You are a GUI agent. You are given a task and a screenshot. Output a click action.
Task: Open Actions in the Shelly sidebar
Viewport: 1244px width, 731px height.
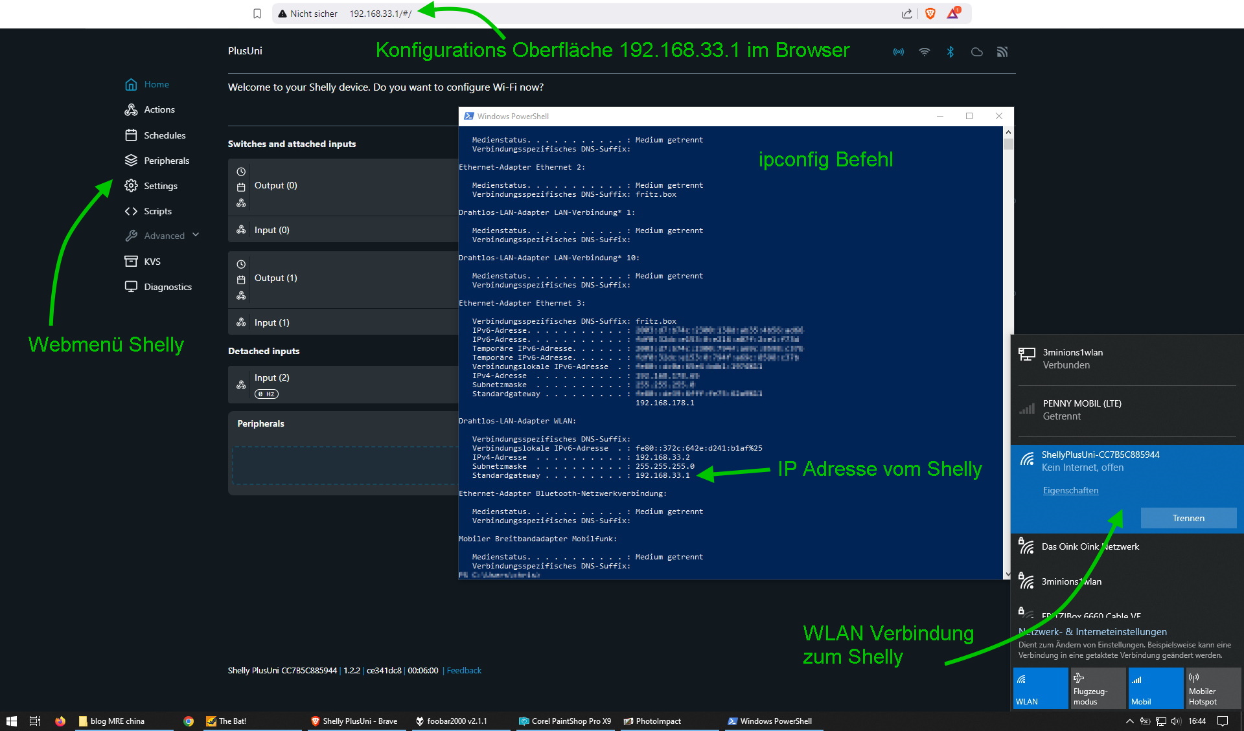[x=150, y=109]
